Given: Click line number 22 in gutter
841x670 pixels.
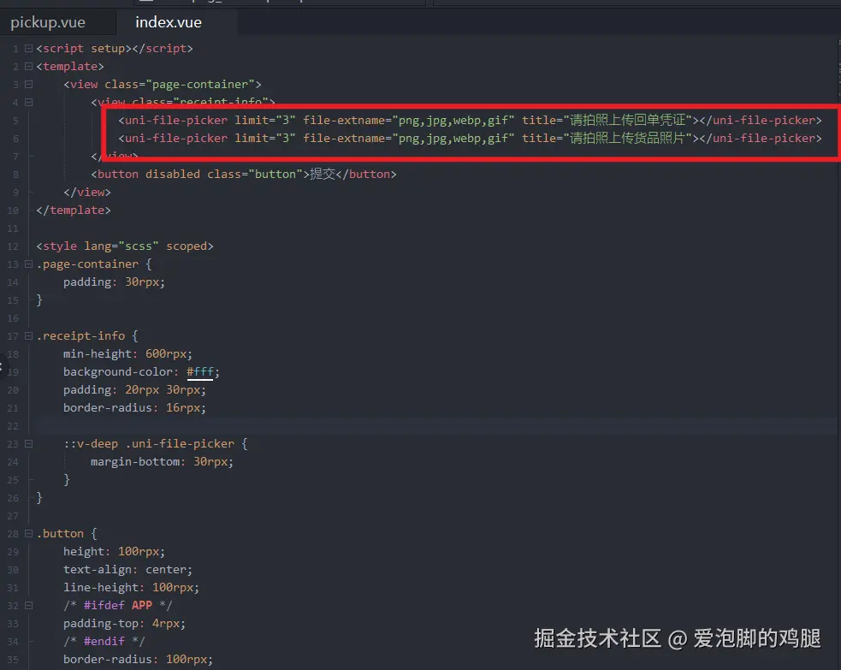Looking at the screenshot, I should click(x=13, y=426).
